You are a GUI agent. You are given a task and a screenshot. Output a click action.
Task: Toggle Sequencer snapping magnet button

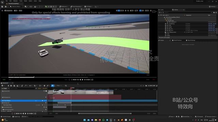52,86
